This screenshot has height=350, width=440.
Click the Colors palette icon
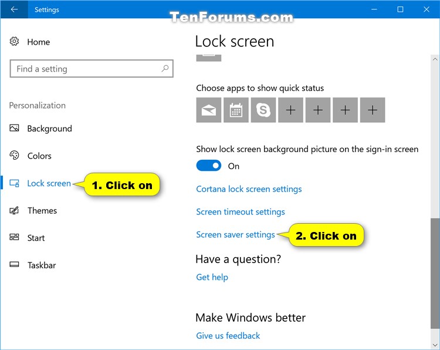[14, 156]
